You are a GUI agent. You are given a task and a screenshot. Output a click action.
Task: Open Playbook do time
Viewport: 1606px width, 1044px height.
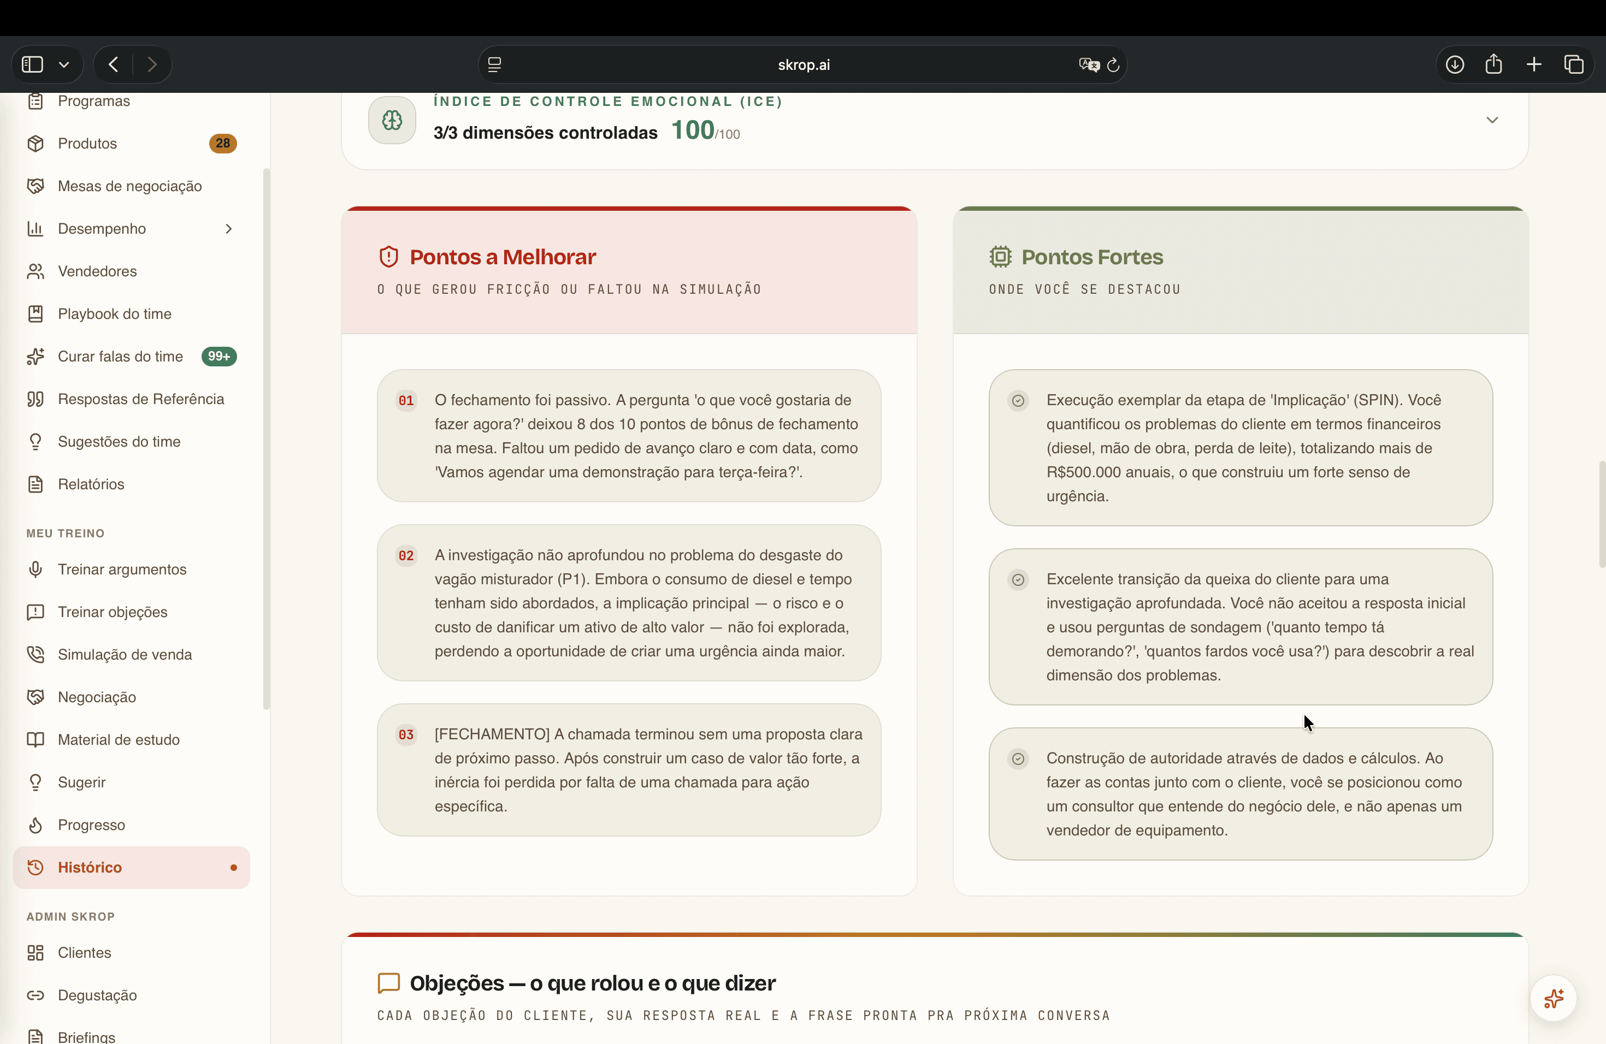point(132,313)
